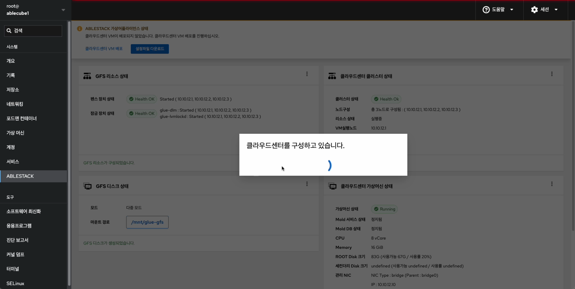The height and width of the screenshot is (289, 575).
Task: Click the 설정파일 다운로드 button
Action: click(150, 49)
